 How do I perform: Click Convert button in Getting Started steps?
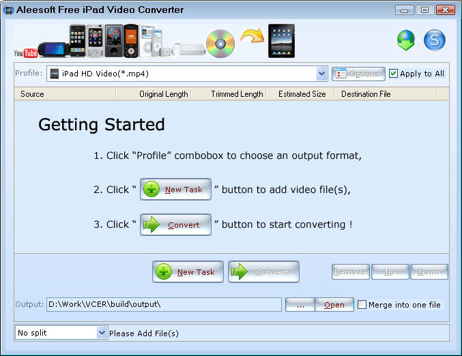(175, 224)
